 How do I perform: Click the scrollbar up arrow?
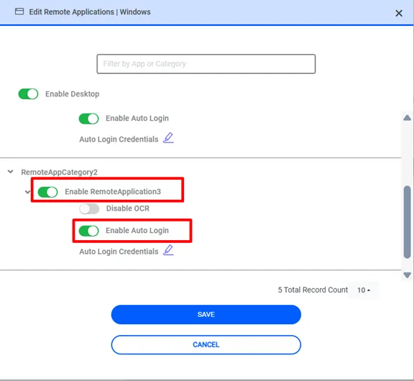pyautogui.click(x=407, y=117)
